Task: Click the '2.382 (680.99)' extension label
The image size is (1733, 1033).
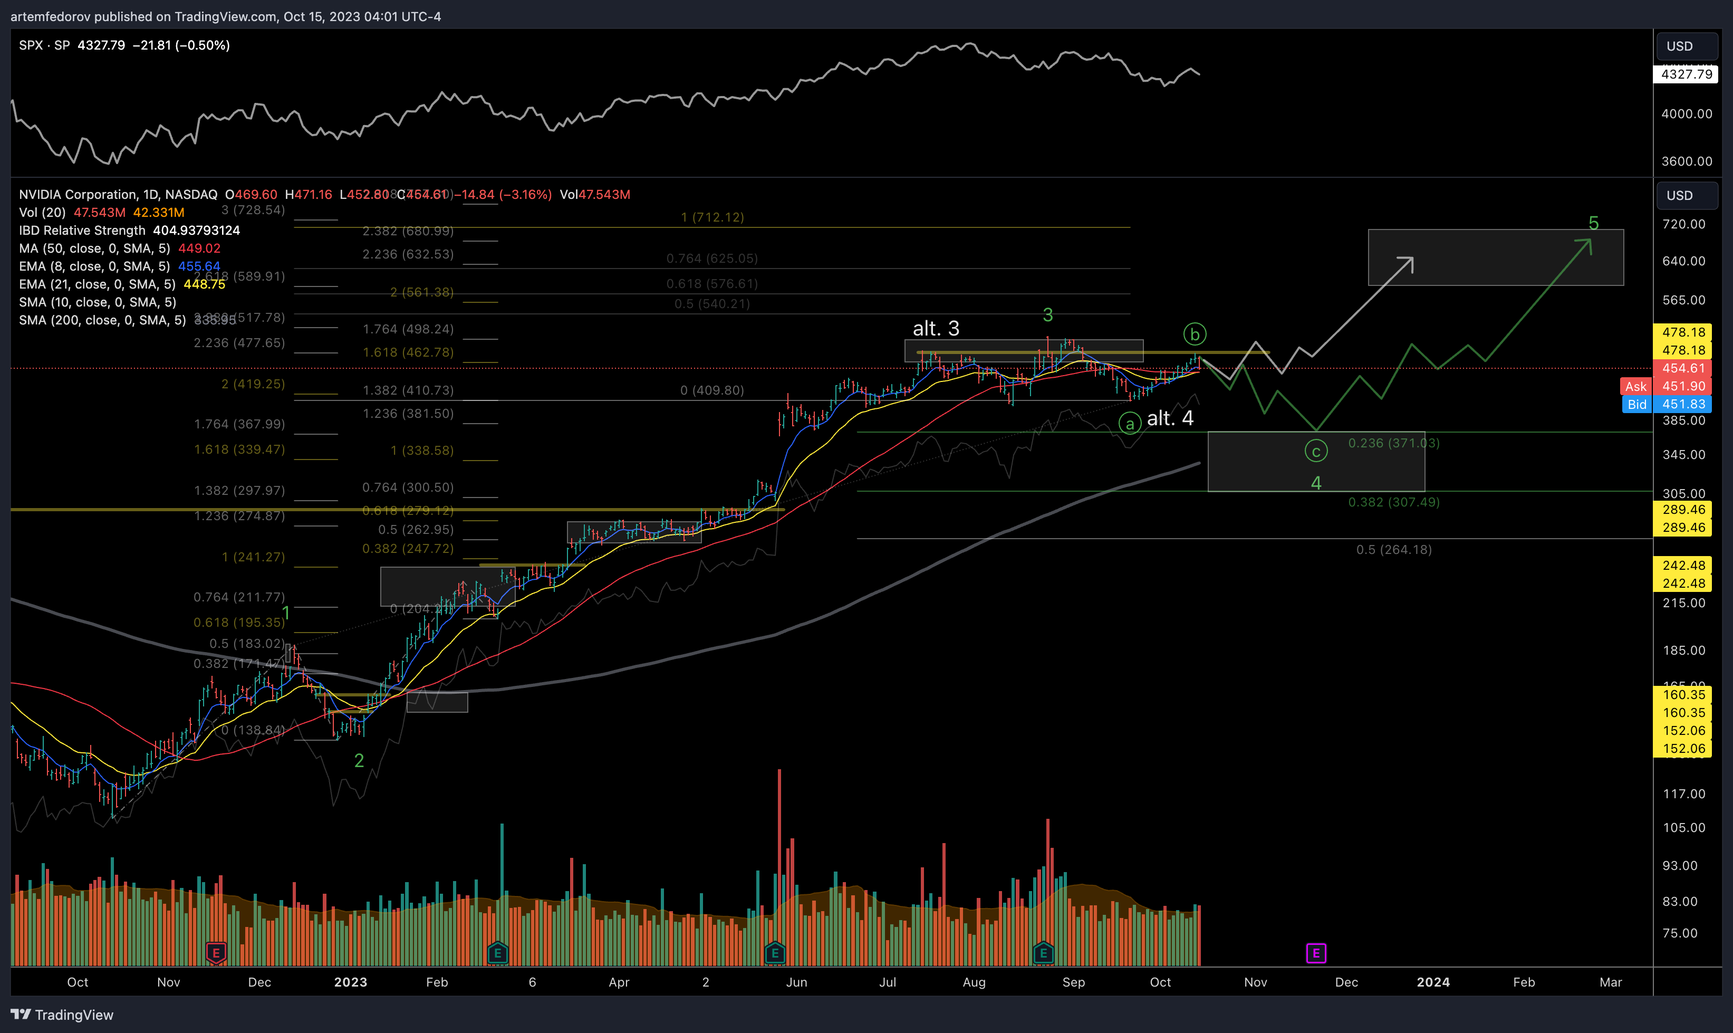Action: [x=408, y=231]
